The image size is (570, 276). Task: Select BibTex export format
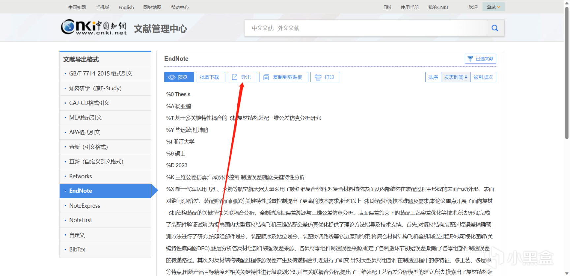point(106,249)
